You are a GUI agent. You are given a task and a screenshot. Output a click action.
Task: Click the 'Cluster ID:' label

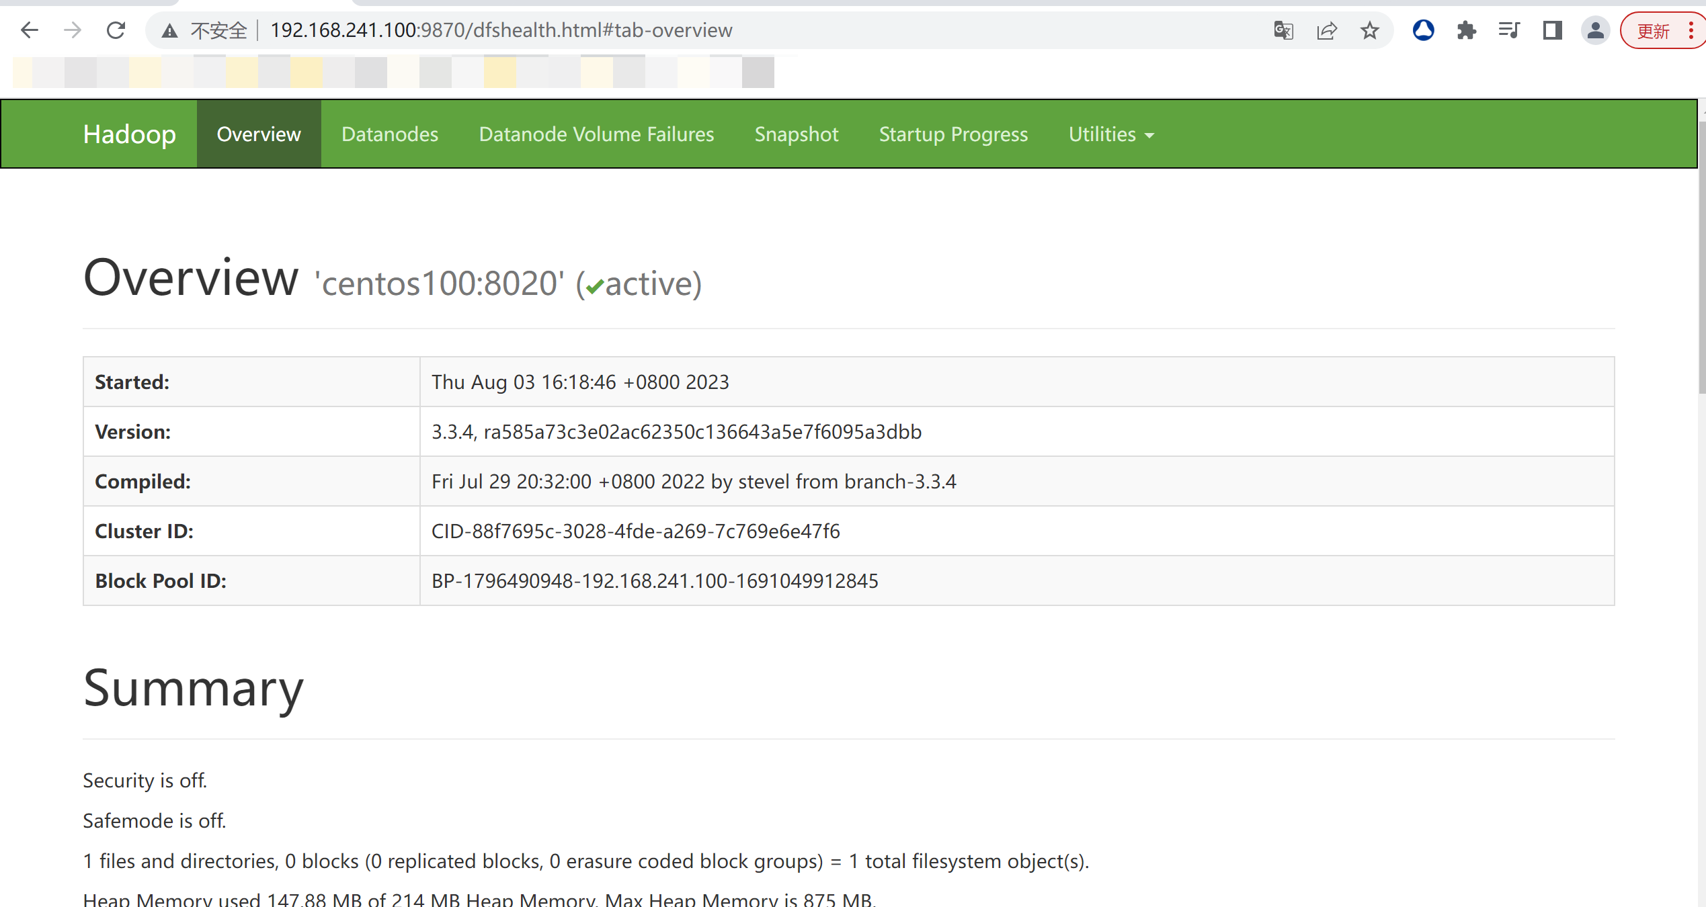144,531
